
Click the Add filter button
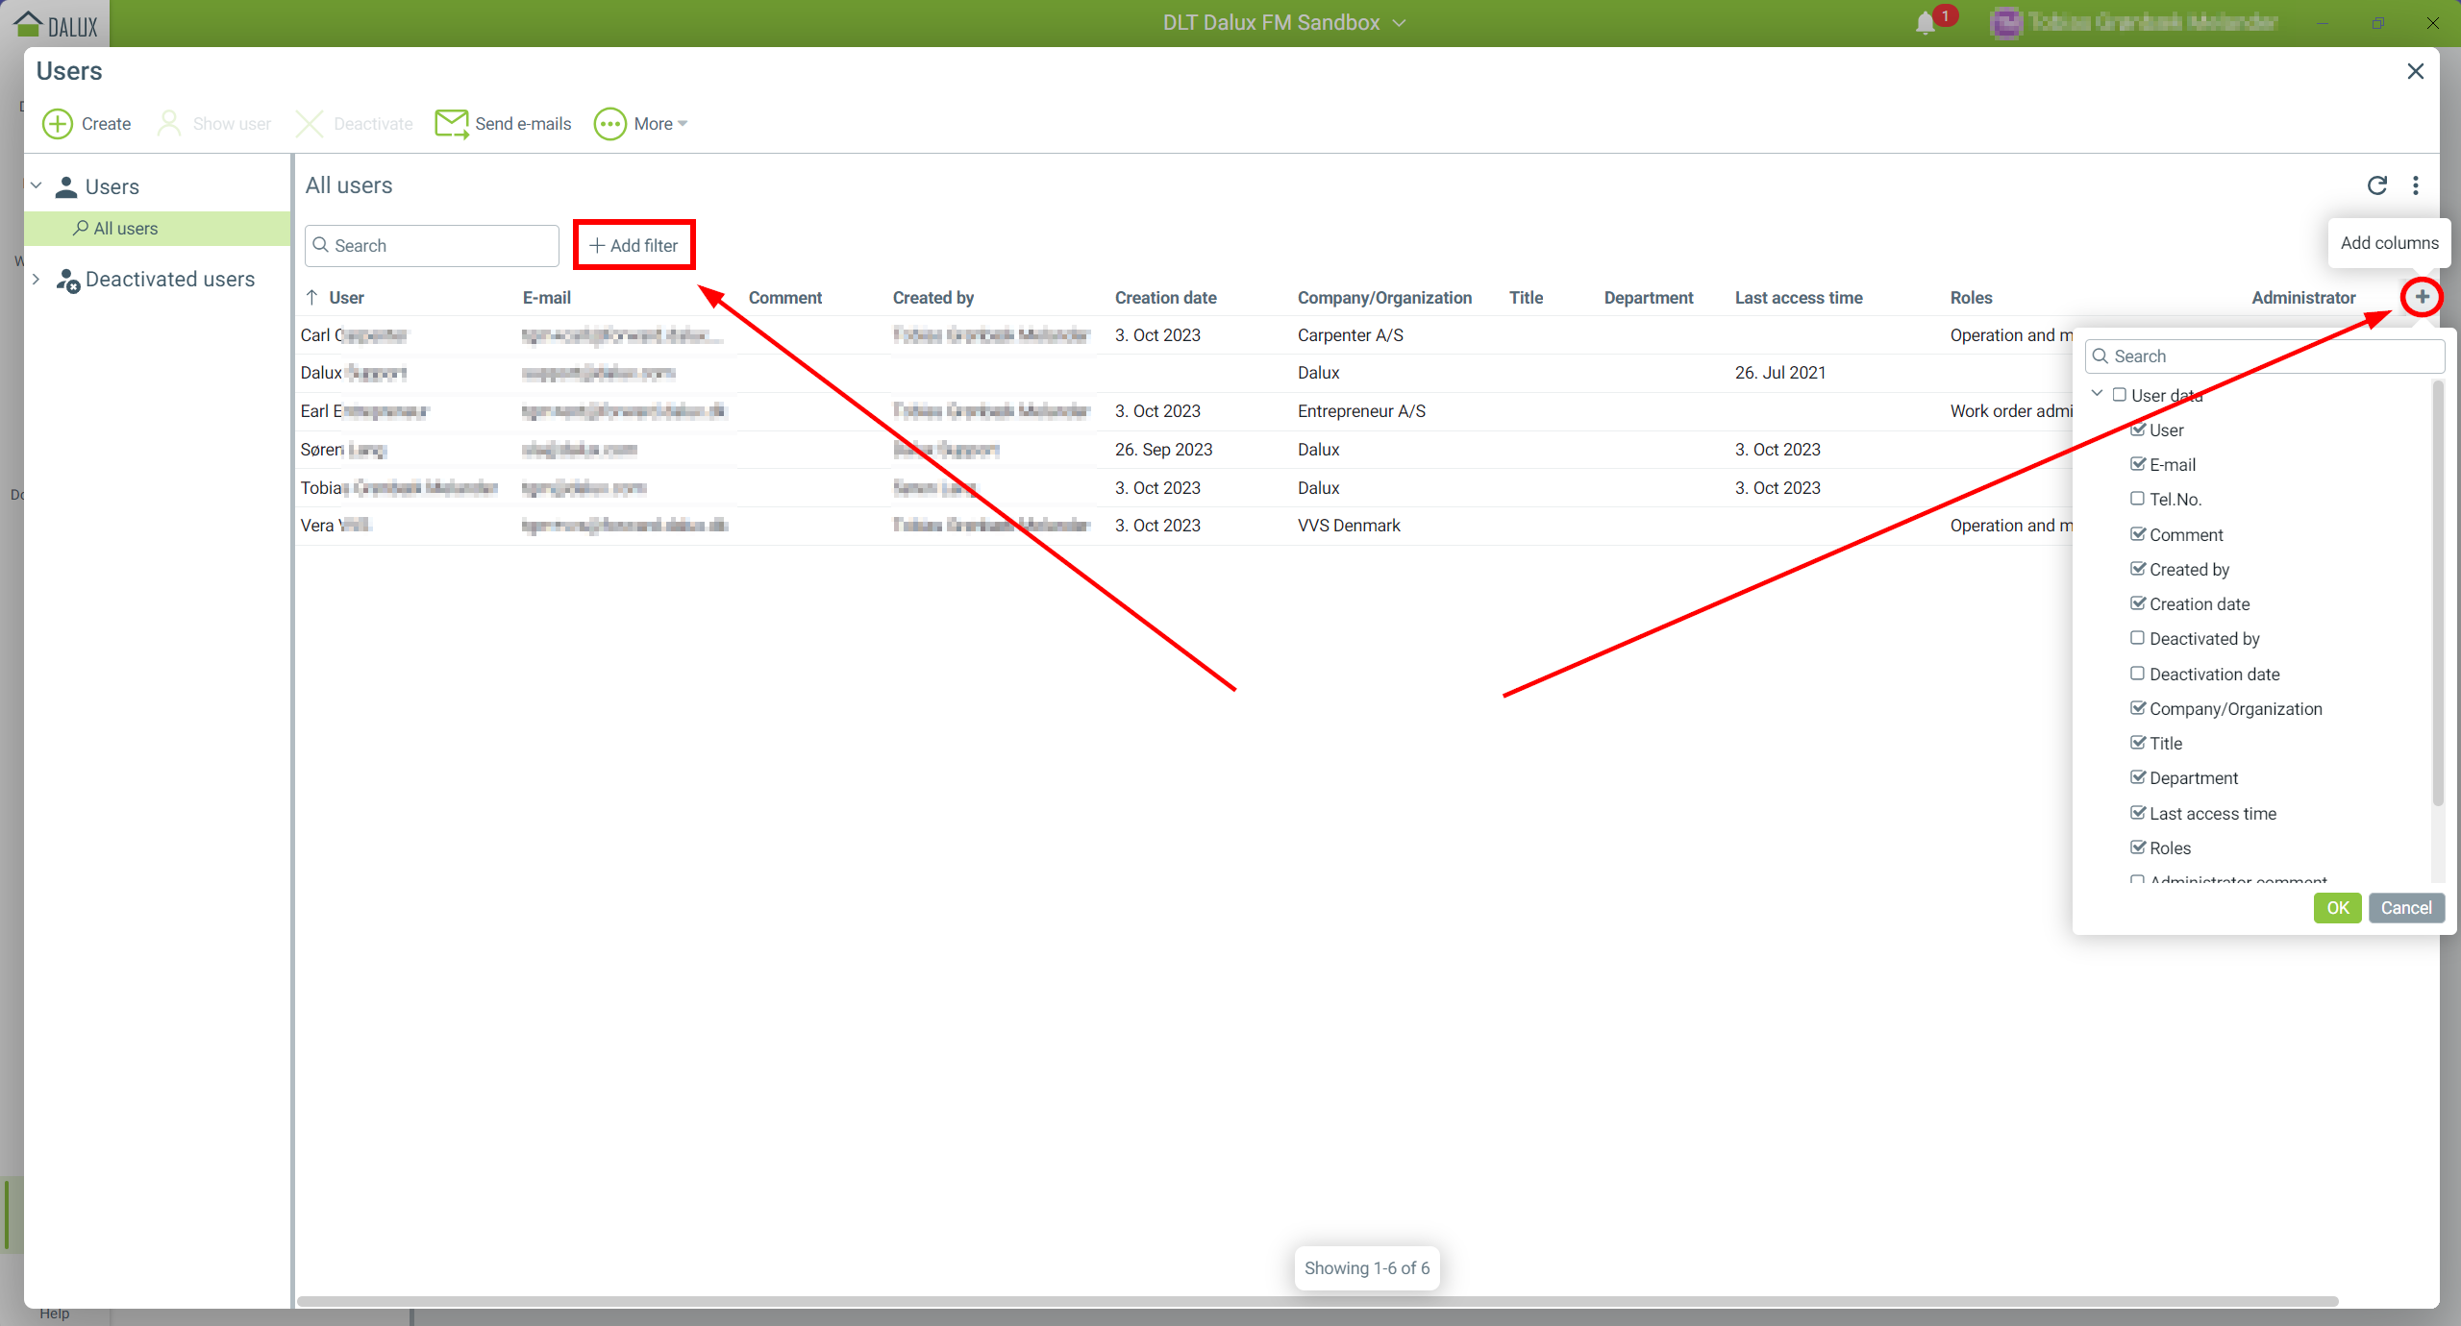[x=634, y=245]
